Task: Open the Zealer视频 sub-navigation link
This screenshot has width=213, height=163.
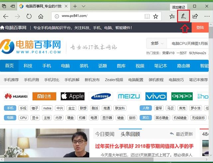Action: tap(114, 80)
